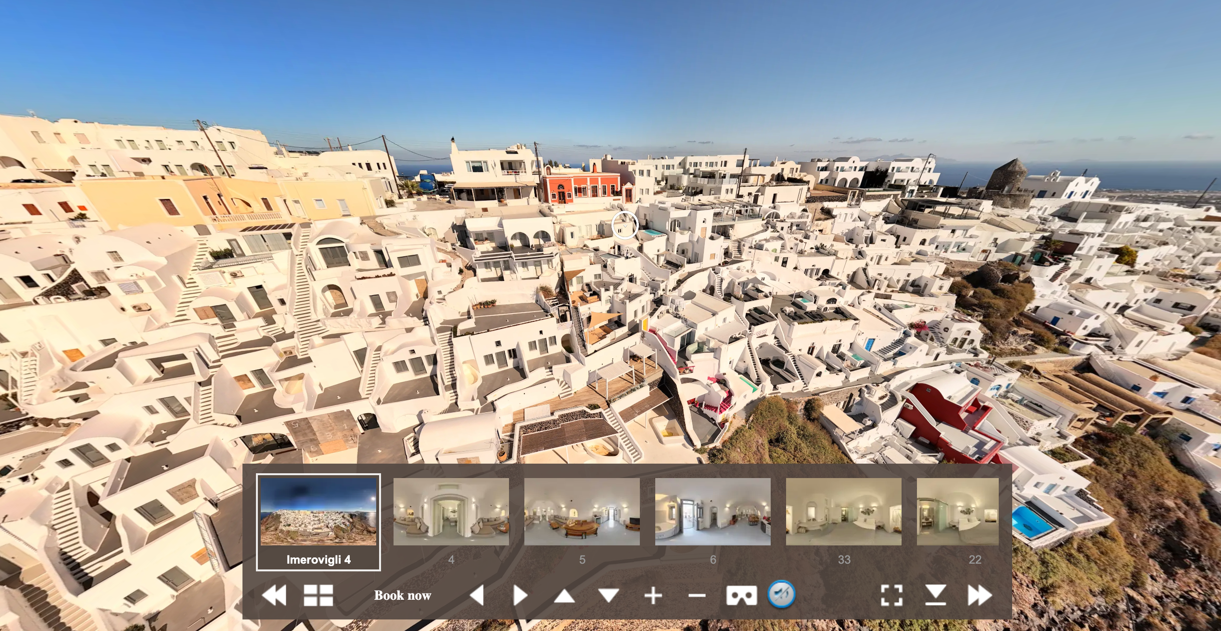This screenshot has height=631, width=1221.
Task: Tilt the view upward with arrow icon
Action: (x=564, y=595)
